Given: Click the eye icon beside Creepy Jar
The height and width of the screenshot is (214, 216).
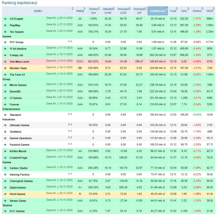Looking at the screenshot, I should coord(5,55).
